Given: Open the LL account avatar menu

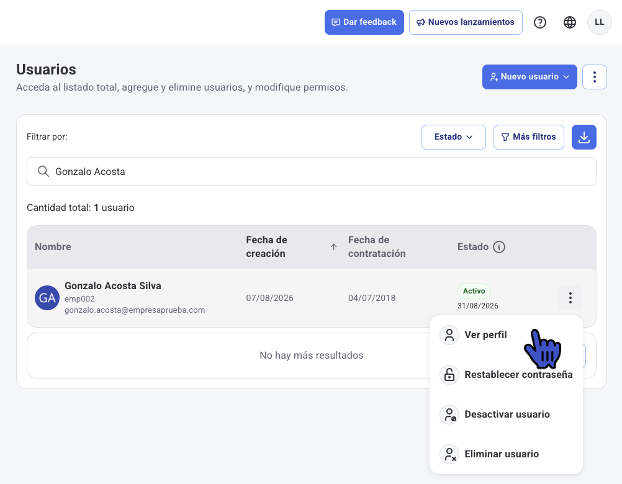Looking at the screenshot, I should (x=600, y=22).
